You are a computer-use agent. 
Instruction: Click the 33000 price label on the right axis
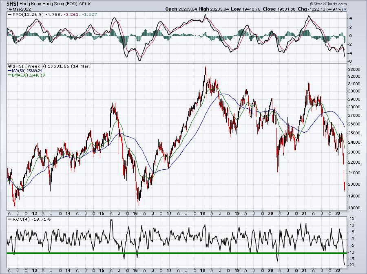pos(354,70)
